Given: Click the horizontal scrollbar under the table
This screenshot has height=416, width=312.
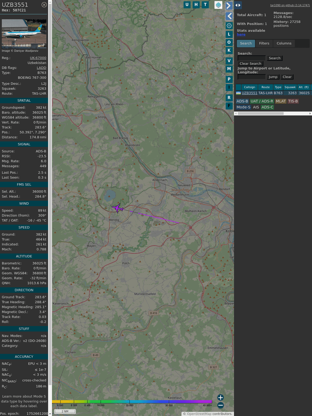Looking at the screenshot, I should point(261,114).
